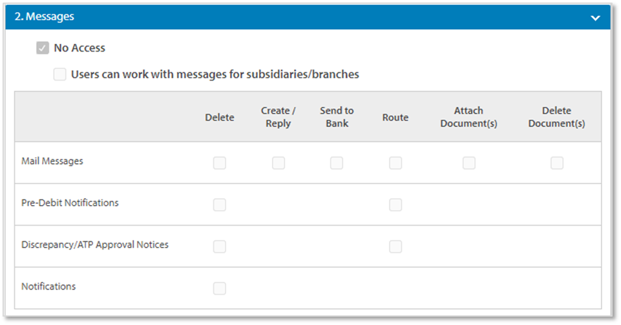Collapse the Messages section chevron
The image size is (621, 325).
[595, 18]
